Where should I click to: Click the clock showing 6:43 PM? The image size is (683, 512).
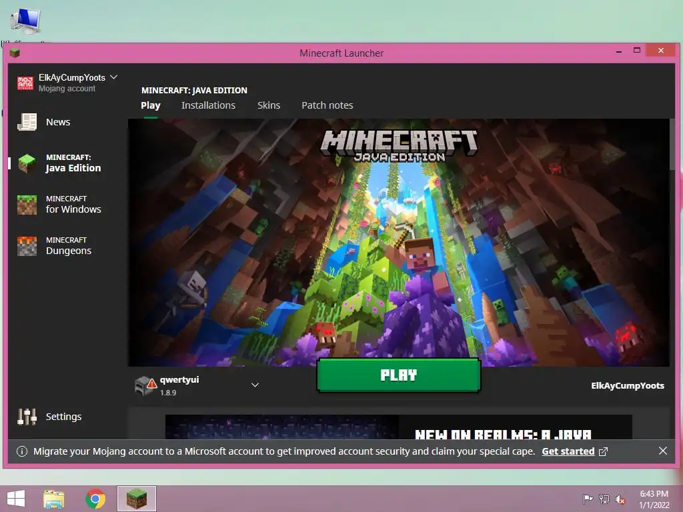click(654, 494)
